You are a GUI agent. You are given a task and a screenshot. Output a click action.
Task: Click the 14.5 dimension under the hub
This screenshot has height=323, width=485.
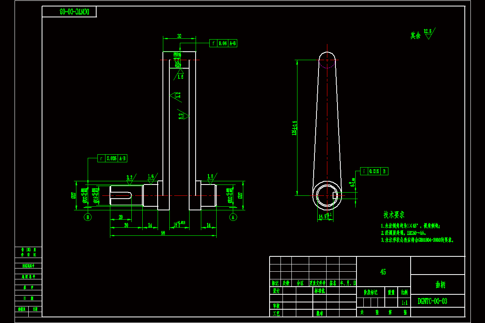point(325,216)
